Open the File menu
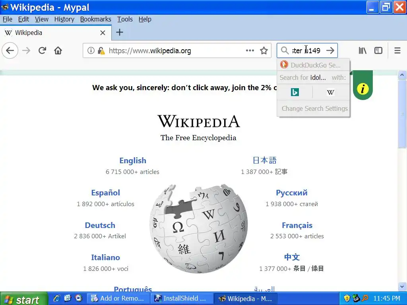Viewport: 407px width, 305px height. tap(8, 19)
